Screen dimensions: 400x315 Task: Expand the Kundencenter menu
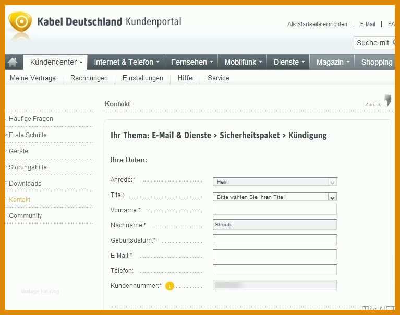click(55, 62)
